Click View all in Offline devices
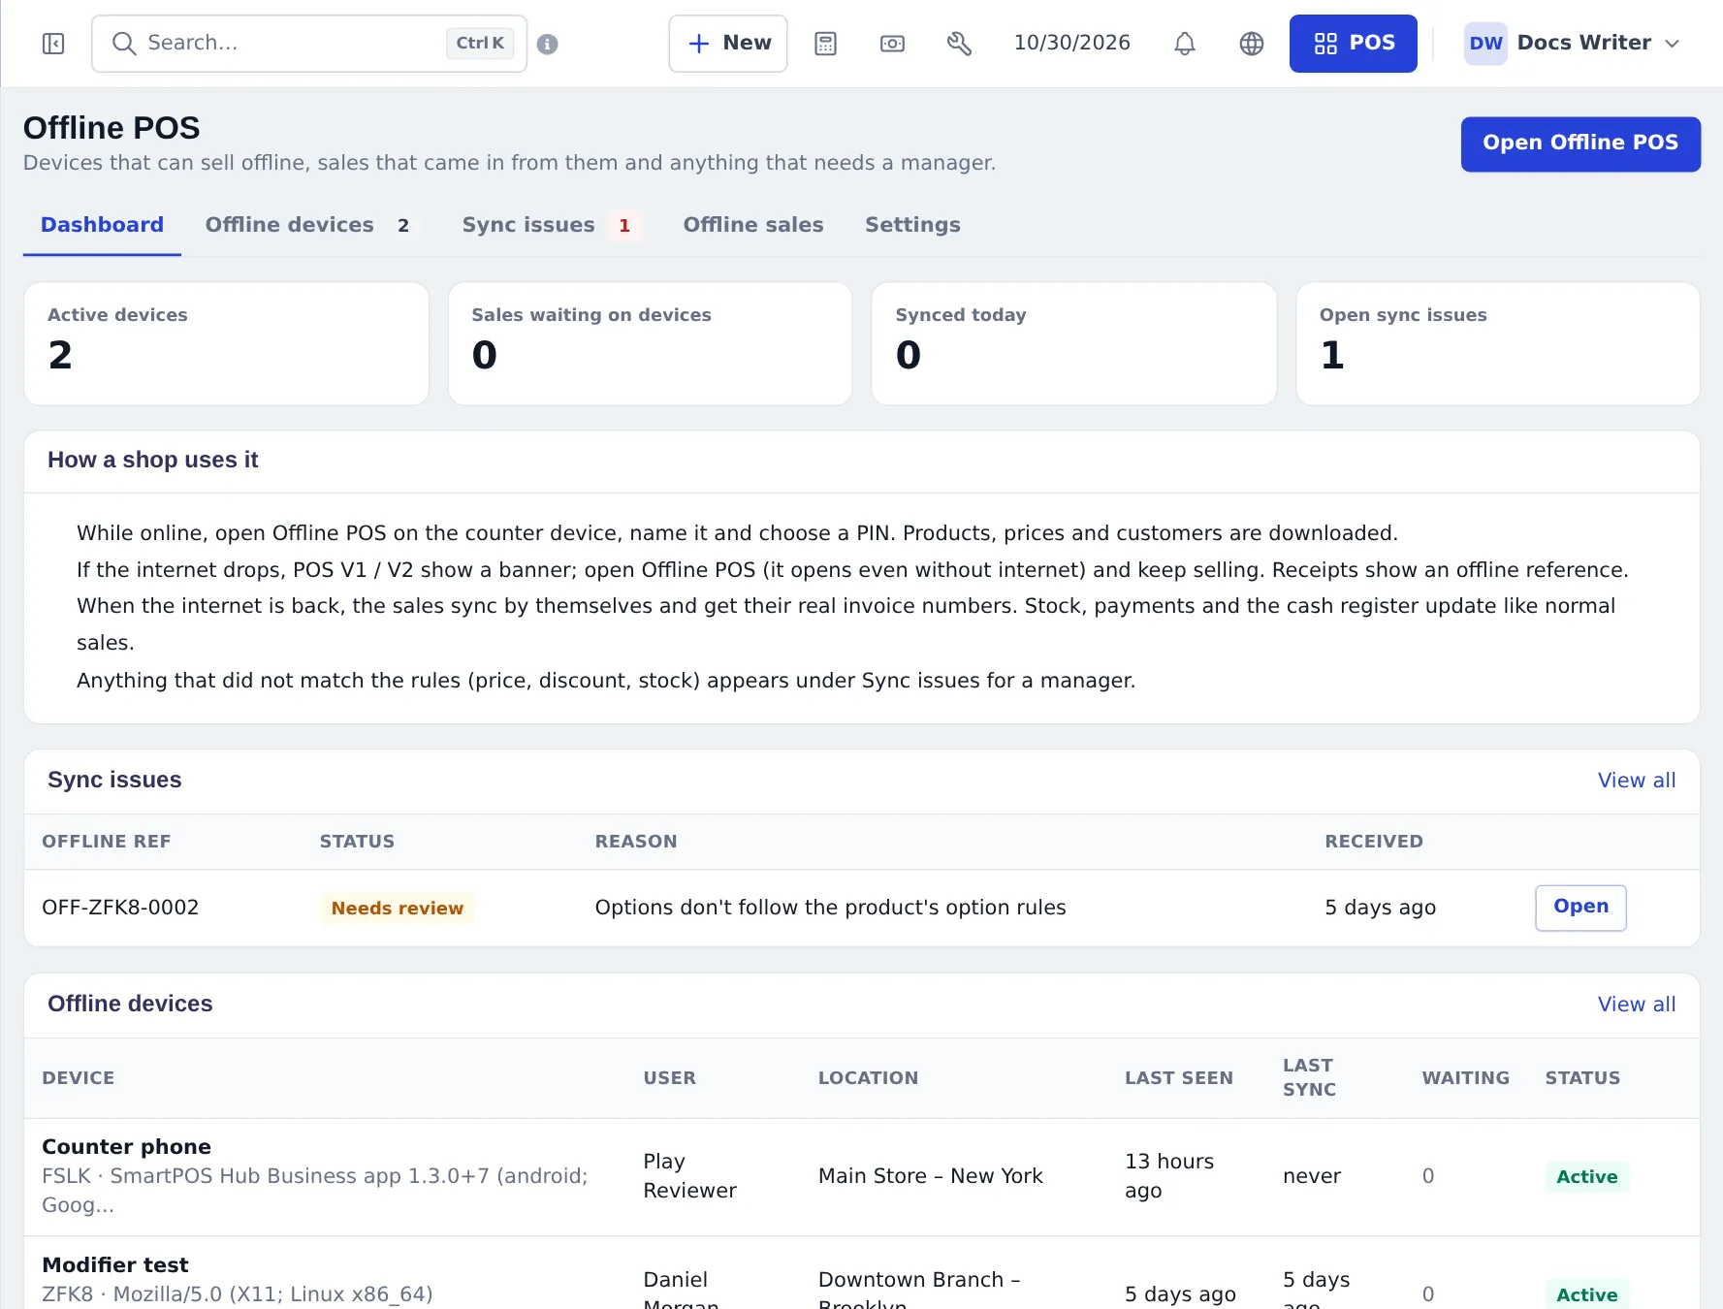 point(1636,1005)
